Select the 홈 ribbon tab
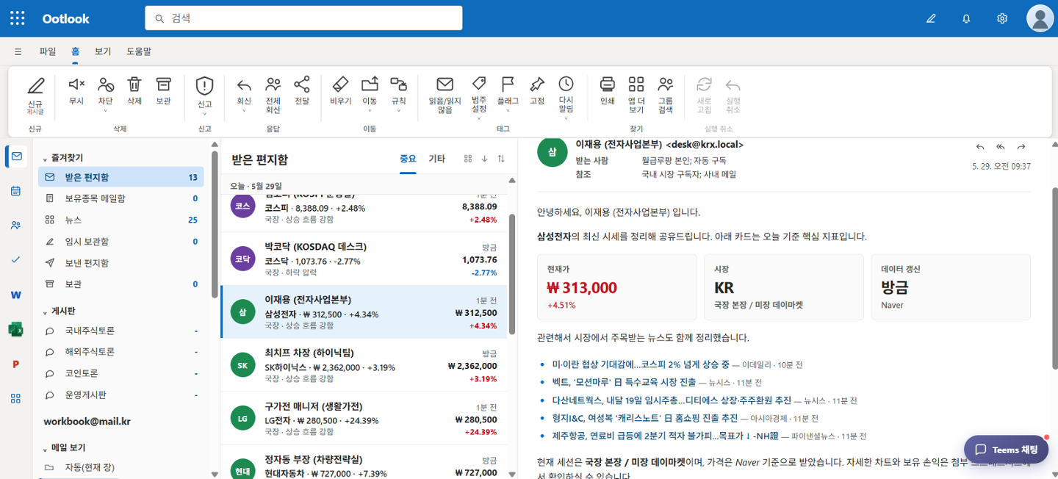This screenshot has width=1058, height=479. click(x=76, y=51)
